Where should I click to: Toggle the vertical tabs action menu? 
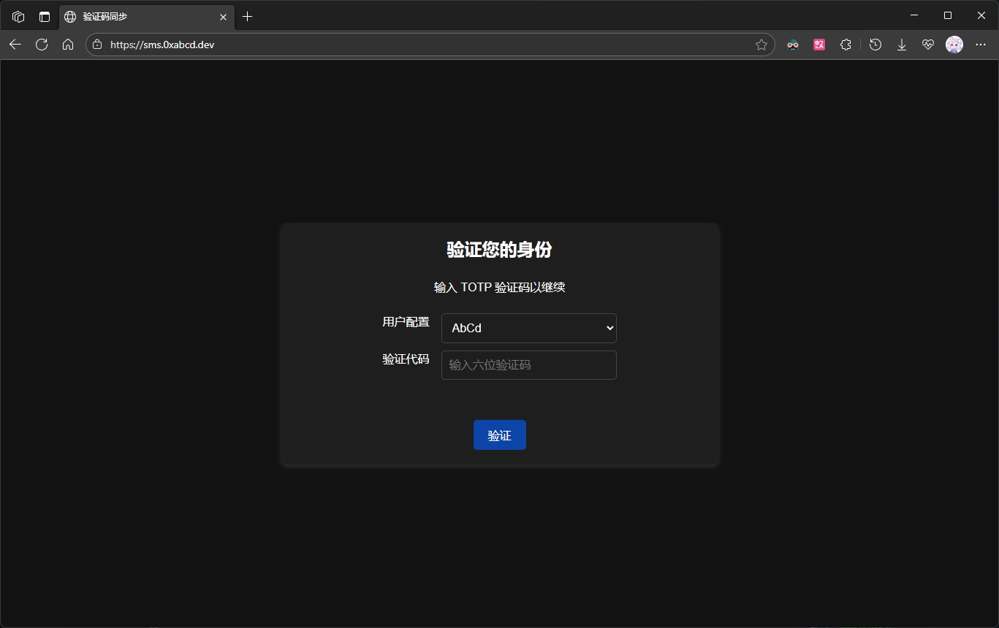[45, 16]
